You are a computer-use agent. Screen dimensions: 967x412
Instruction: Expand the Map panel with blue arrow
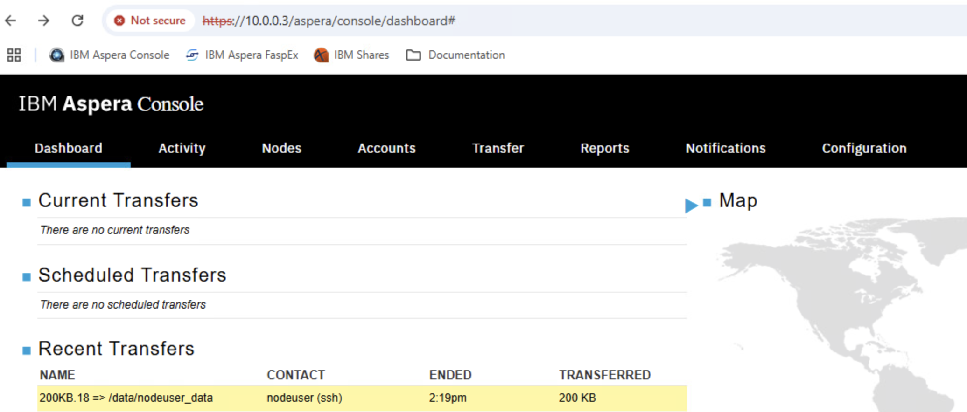pos(691,205)
